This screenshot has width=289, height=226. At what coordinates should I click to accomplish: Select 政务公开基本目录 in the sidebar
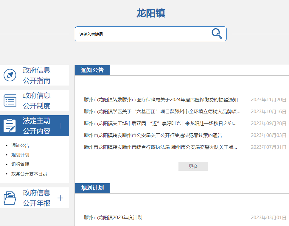(29, 174)
